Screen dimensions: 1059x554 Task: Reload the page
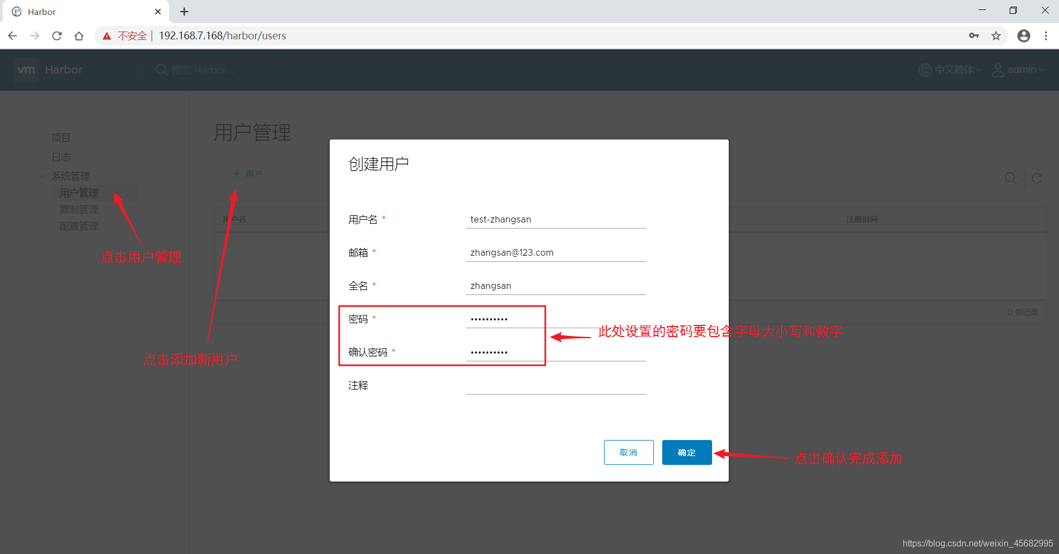click(57, 36)
